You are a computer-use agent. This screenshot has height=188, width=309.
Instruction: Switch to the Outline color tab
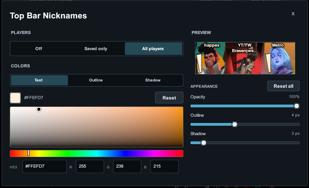point(96,80)
